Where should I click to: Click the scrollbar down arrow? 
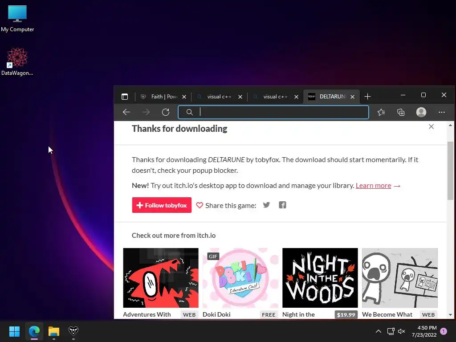(450, 315)
